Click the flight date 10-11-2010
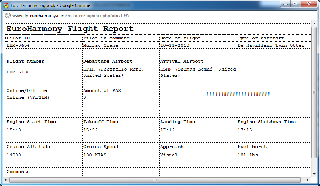The width and height of the screenshot is (320, 186). pyautogui.click(x=174, y=46)
